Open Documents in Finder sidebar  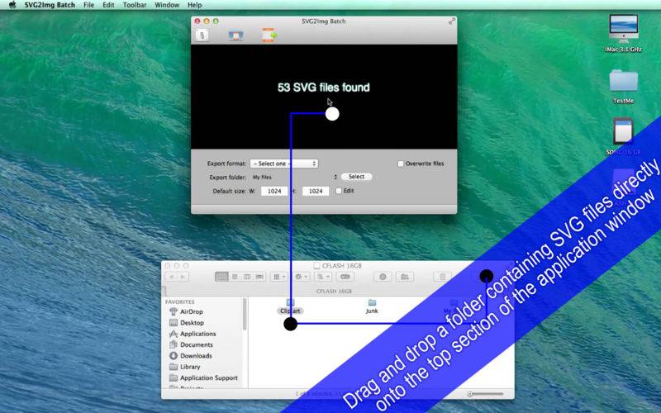(x=191, y=344)
